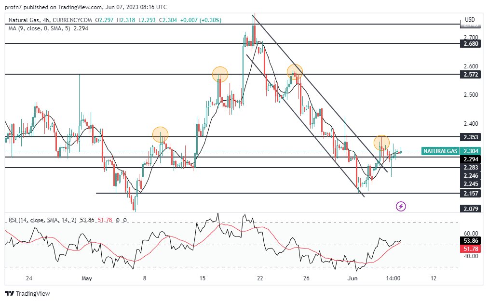Click the NATURALGAS symbol price tag

click(440, 151)
